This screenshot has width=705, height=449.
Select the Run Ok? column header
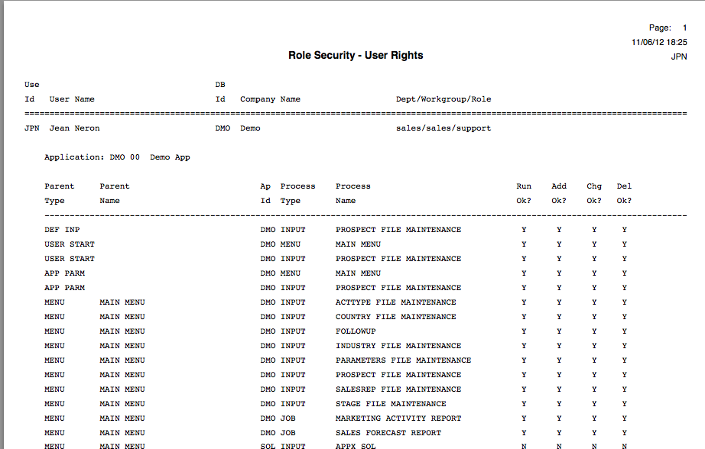tap(524, 193)
